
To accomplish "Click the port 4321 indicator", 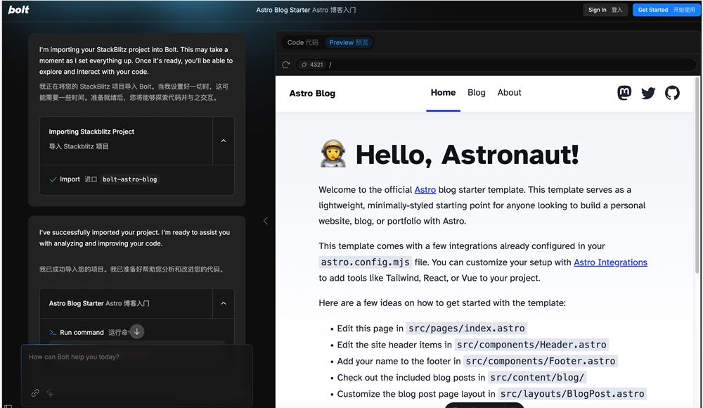I will [312, 65].
